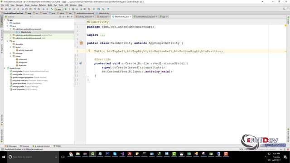290x163 pixels.
Task: Open the Android Monitor tool window
Action: tap(41, 146)
